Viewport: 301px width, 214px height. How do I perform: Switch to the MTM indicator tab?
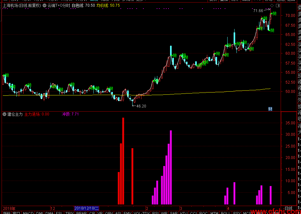tap(214, 213)
